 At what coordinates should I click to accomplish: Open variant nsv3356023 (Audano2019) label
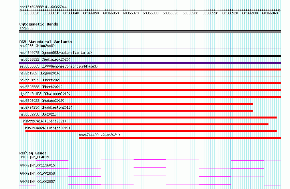[42, 101]
